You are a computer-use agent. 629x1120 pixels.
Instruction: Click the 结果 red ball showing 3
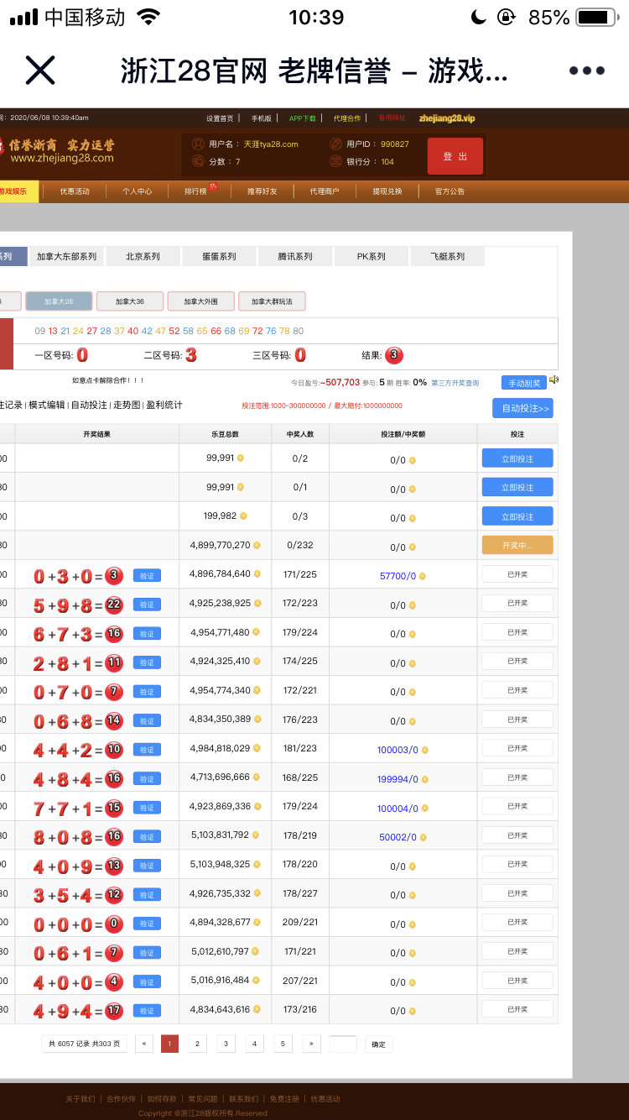click(x=393, y=355)
